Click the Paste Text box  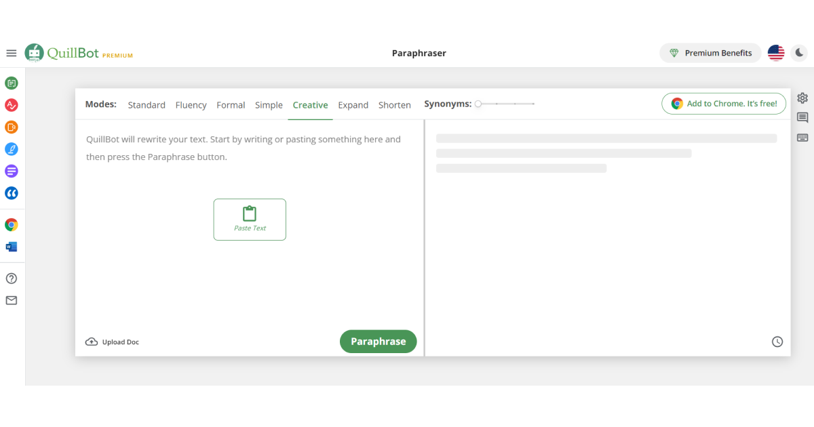[x=250, y=219]
